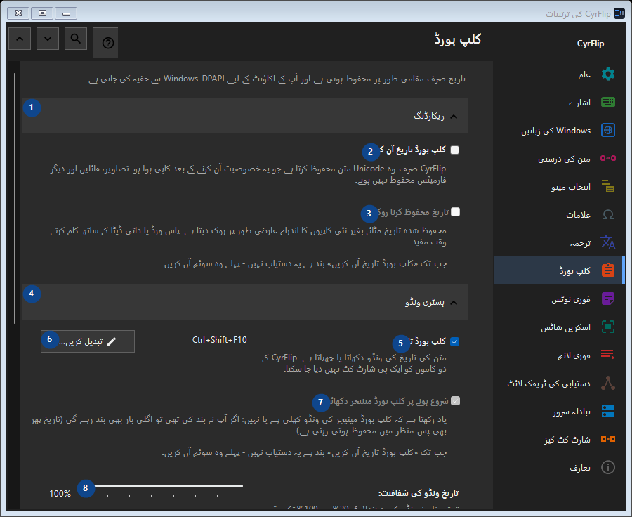Click the متن کی درستی icon

pos(608,158)
